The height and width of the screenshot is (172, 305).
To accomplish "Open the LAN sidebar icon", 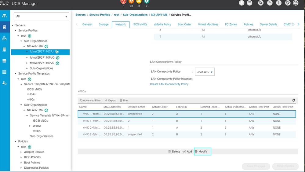I will [x=4, y=38].
